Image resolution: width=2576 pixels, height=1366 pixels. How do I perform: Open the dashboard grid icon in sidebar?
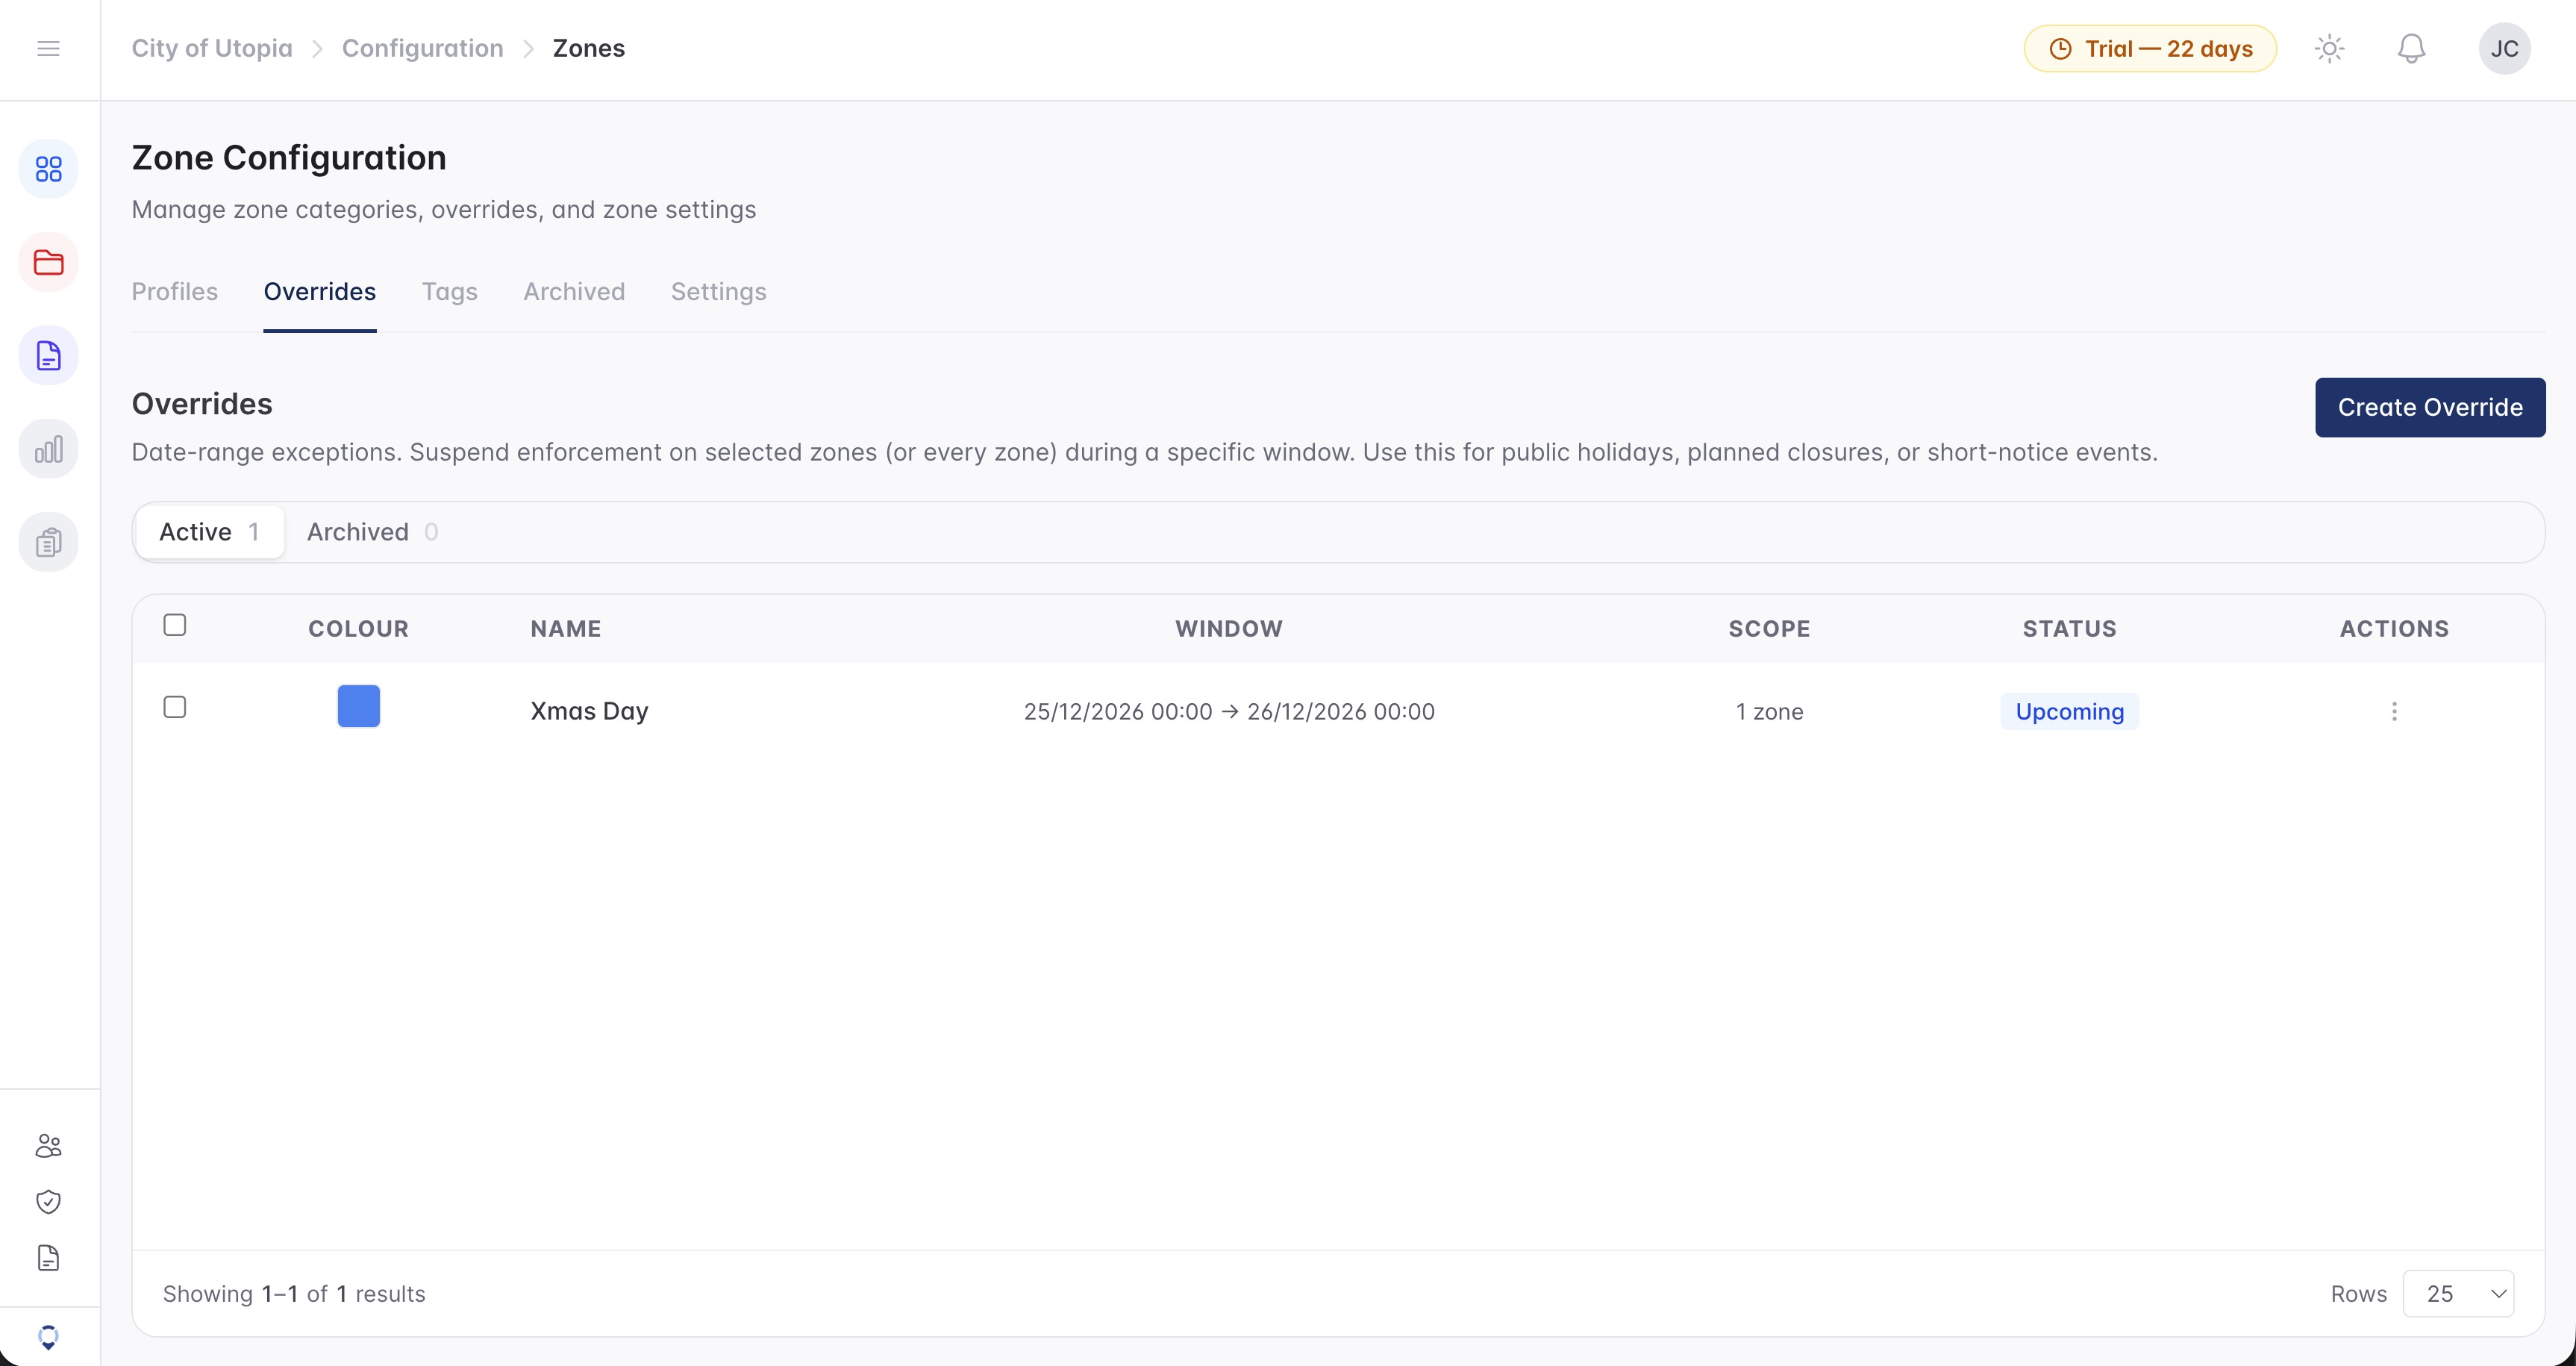pos(48,169)
